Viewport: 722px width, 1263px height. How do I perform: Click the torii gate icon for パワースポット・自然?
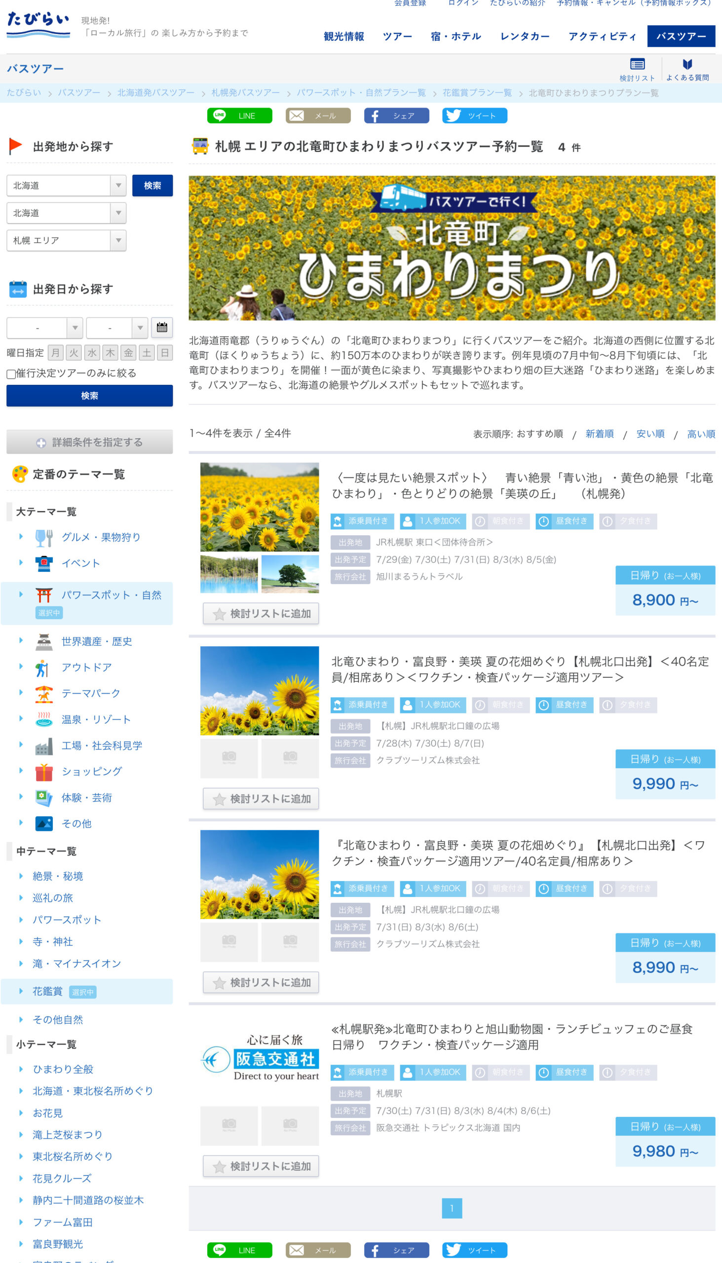44,595
